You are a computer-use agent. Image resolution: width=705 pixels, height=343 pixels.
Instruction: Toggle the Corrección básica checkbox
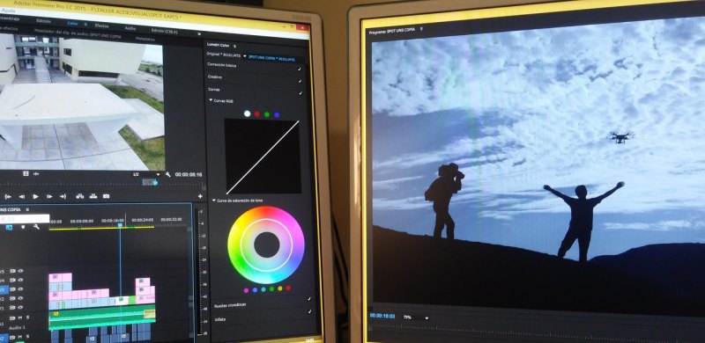[300, 69]
